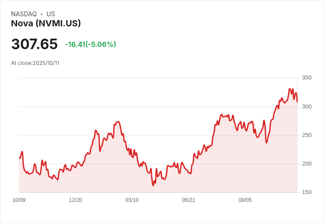Click the At close 2025/10/11 timestamp
324x223 pixels.
[x=35, y=63]
